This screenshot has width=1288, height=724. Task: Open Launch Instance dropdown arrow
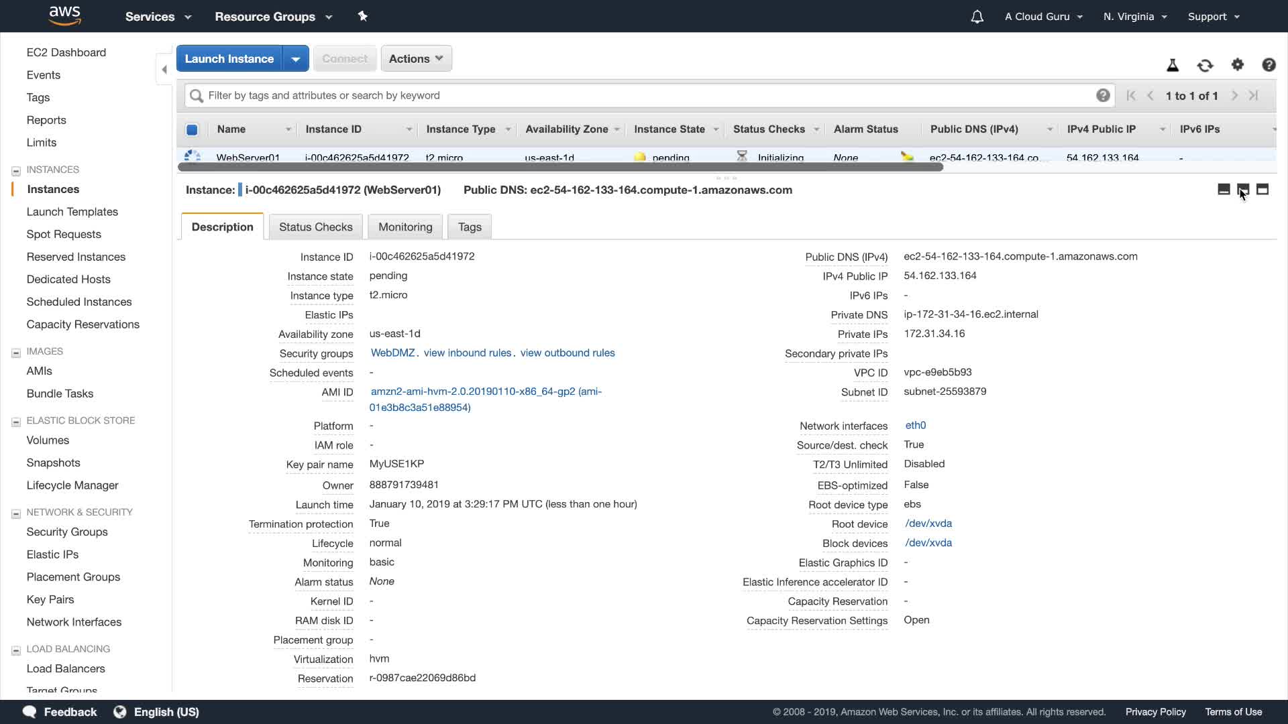point(296,58)
